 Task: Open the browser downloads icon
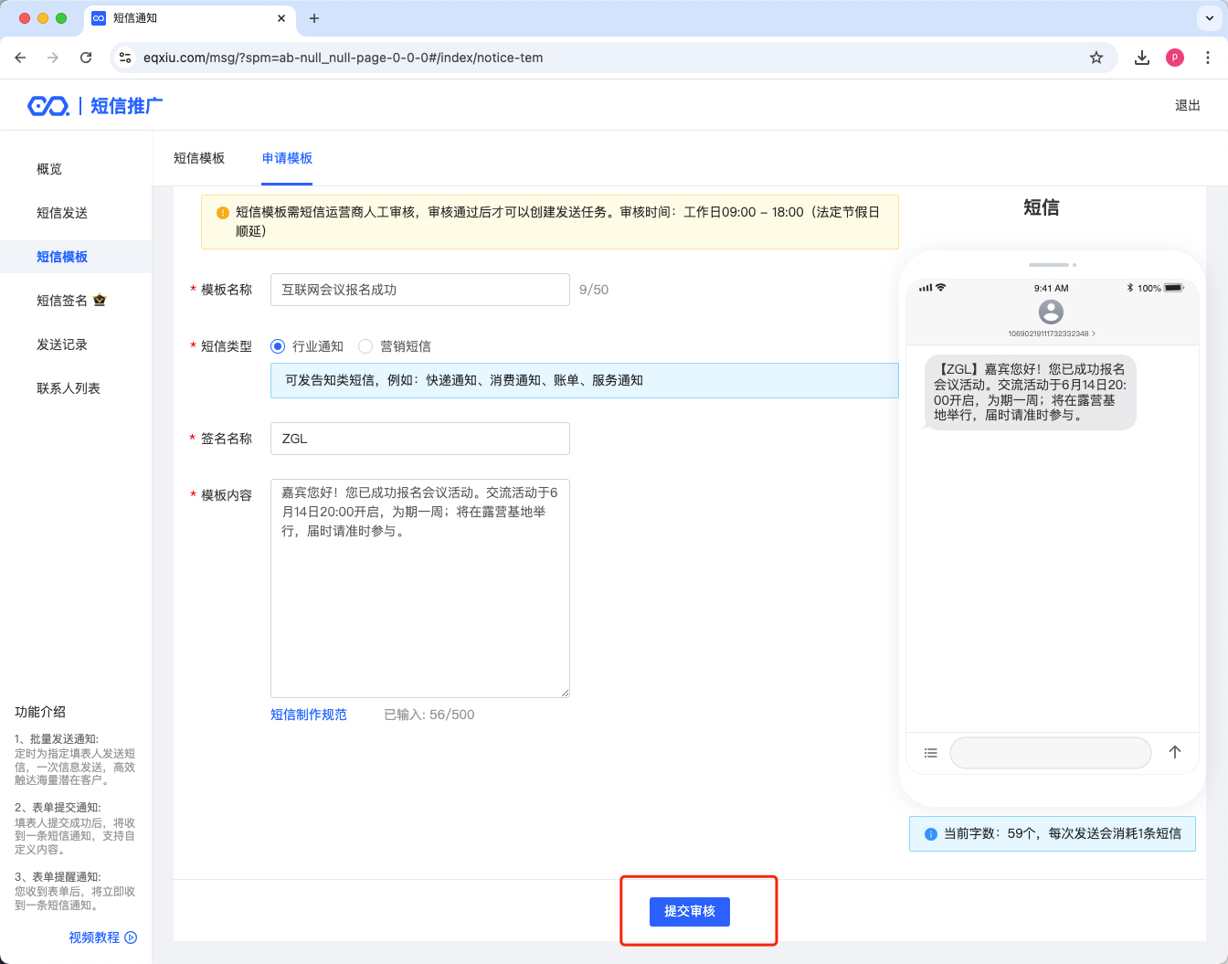[x=1142, y=58]
